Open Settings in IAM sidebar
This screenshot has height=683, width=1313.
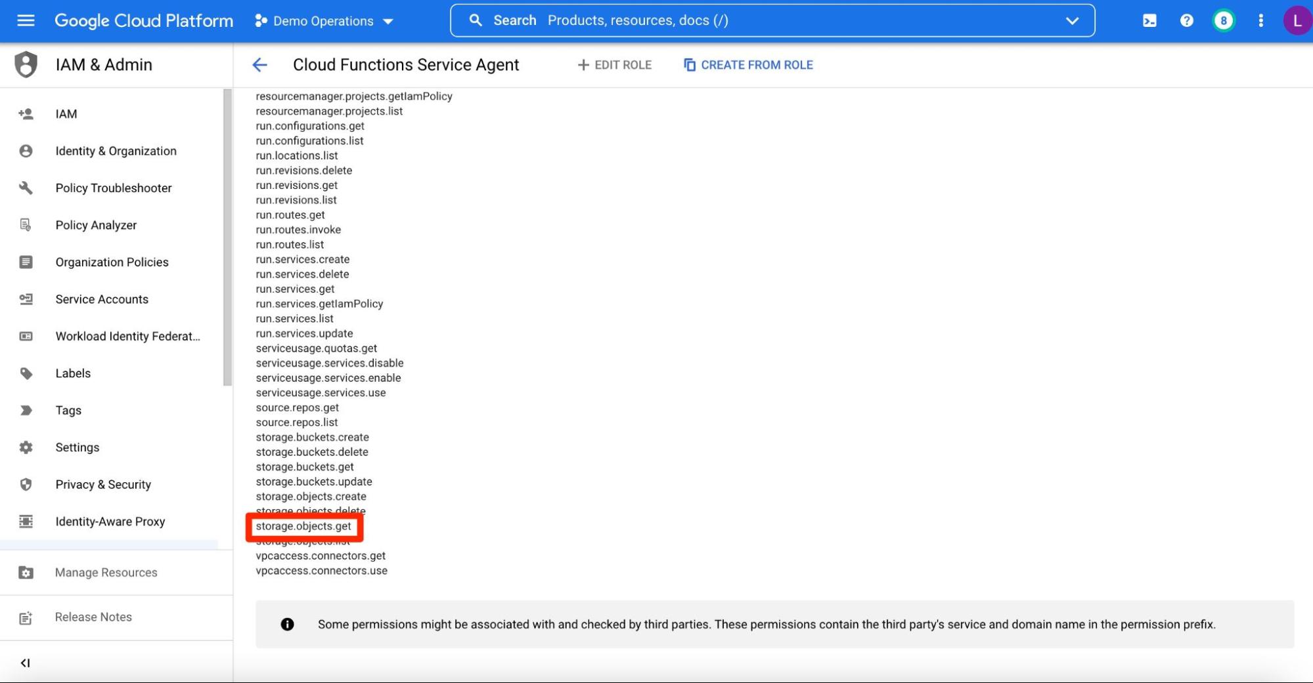78,447
